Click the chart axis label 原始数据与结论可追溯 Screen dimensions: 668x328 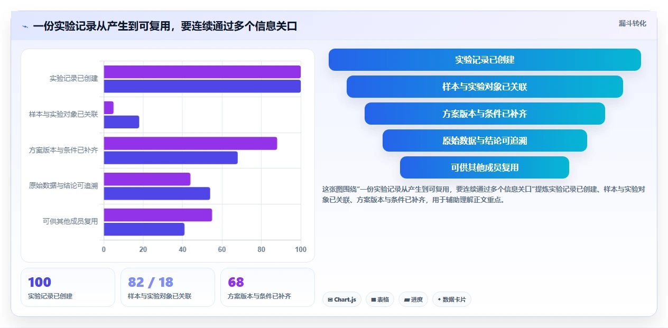coord(63,186)
